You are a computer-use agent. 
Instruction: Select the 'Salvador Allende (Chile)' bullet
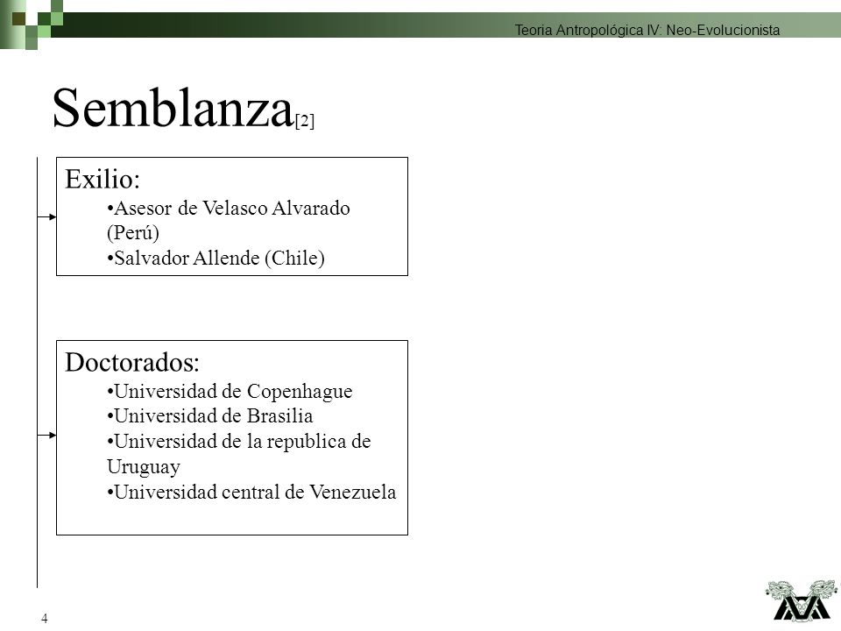(216, 258)
